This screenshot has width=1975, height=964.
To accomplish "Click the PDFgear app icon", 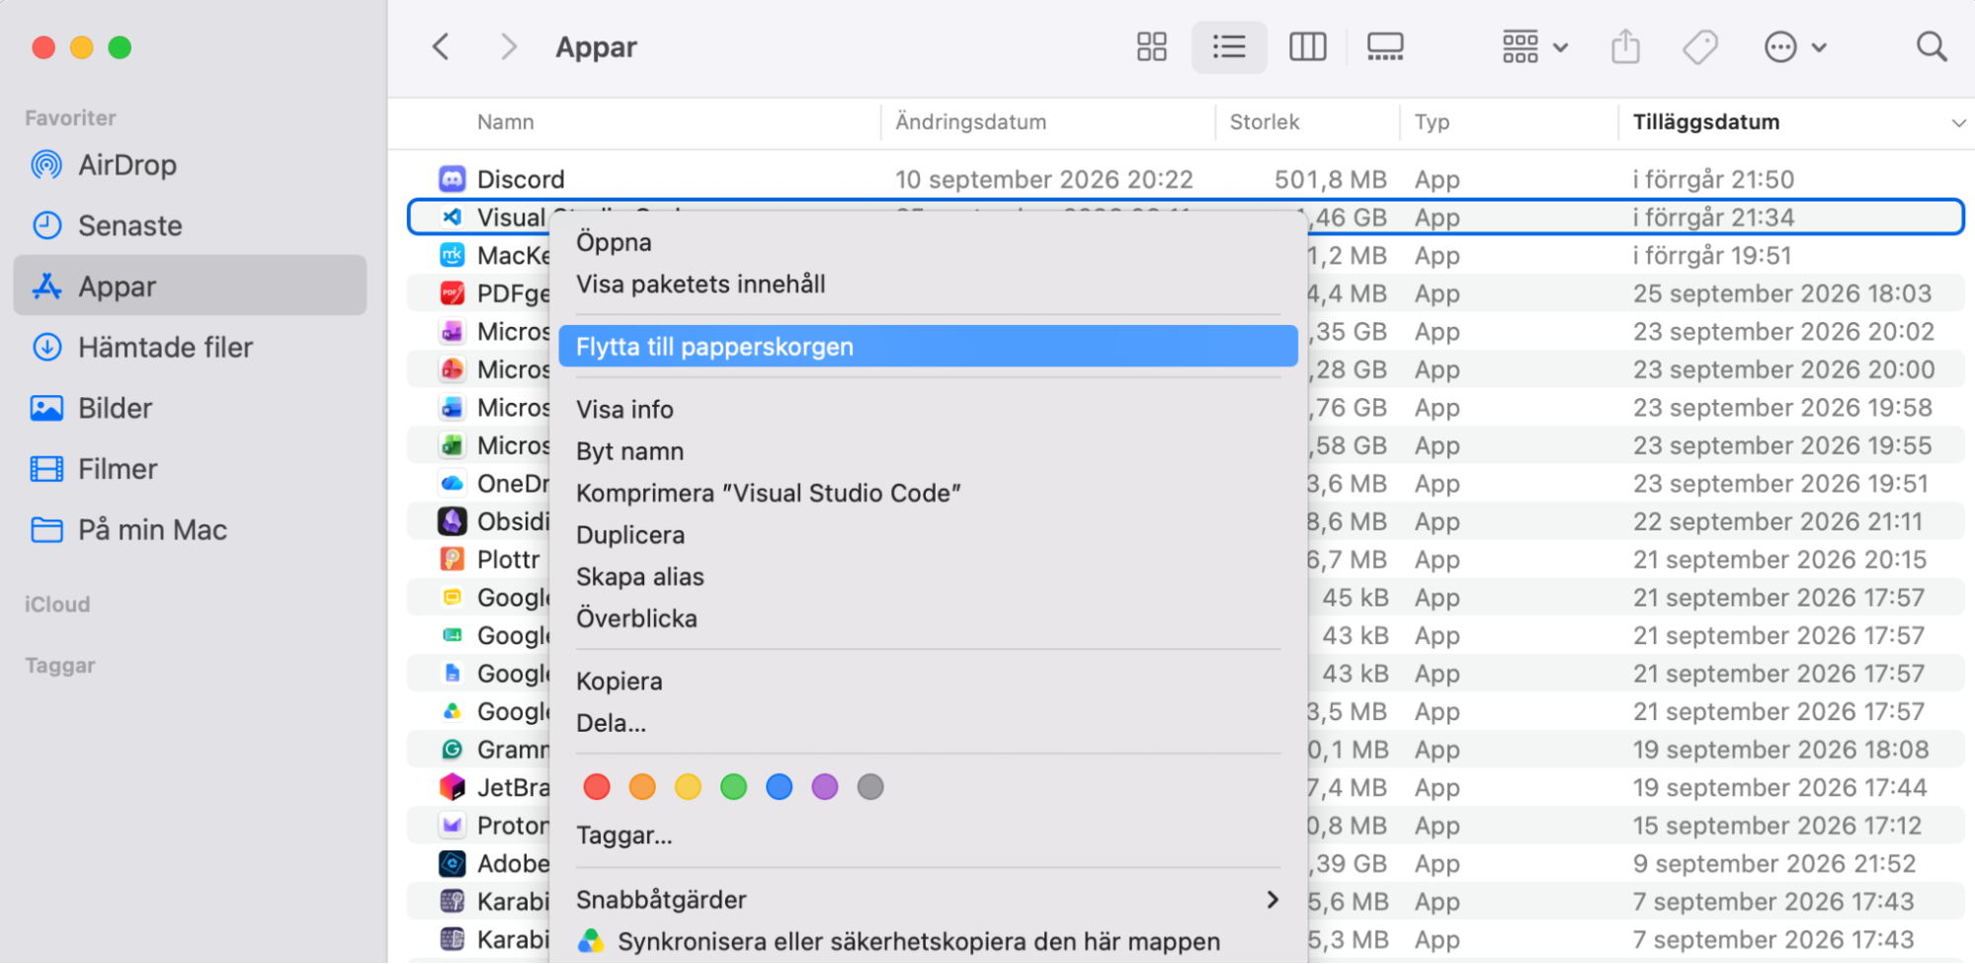I will (452, 293).
